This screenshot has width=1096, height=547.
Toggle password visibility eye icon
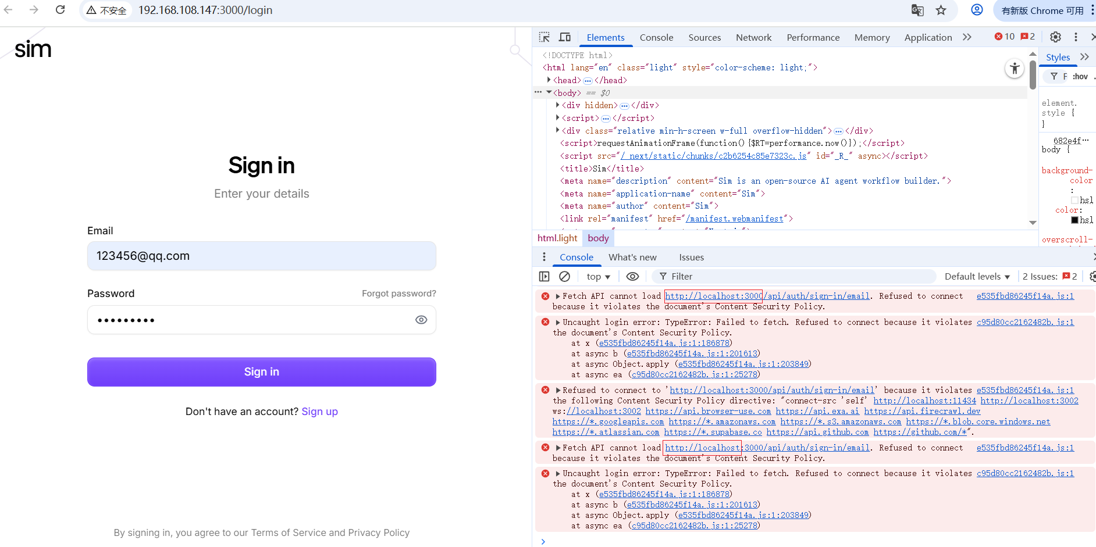pyautogui.click(x=421, y=320)
